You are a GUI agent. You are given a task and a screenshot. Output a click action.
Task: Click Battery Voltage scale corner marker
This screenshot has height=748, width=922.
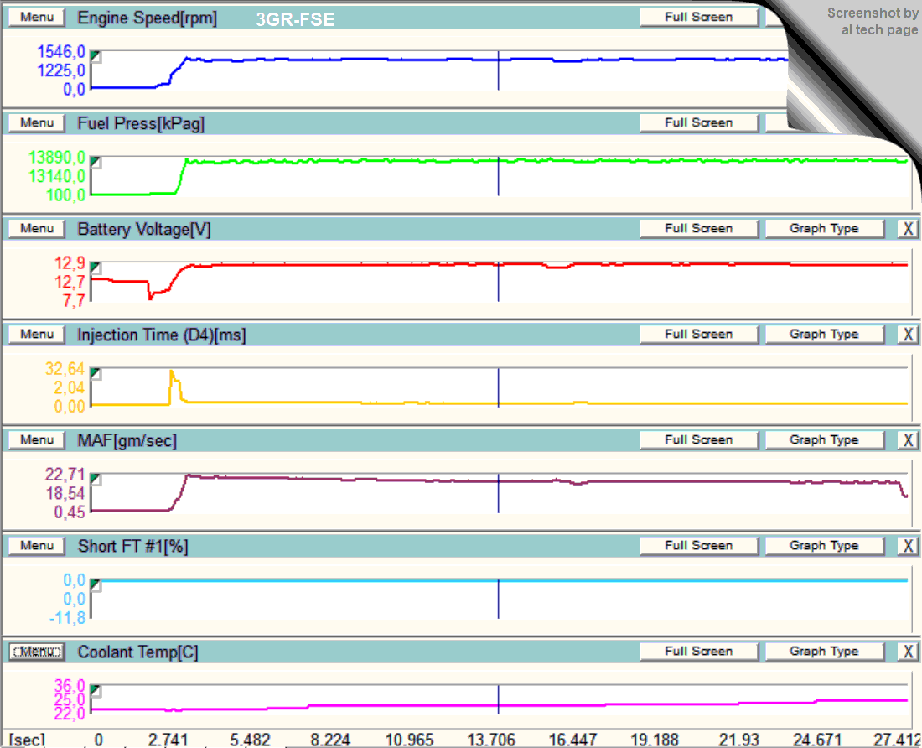[x=96, y=268]
